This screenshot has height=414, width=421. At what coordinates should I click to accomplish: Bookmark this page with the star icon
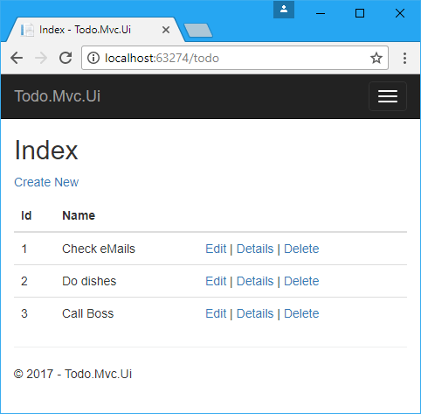tap(376, 58)
